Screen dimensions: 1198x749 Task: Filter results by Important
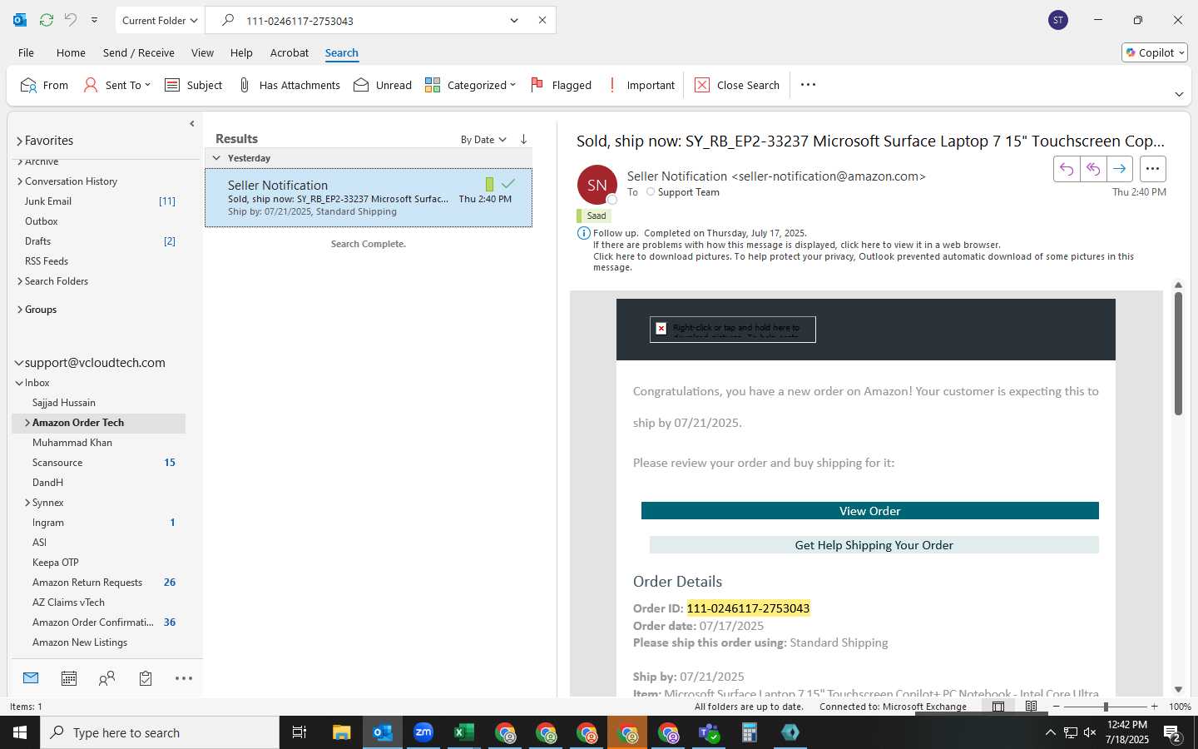[641, 85]
